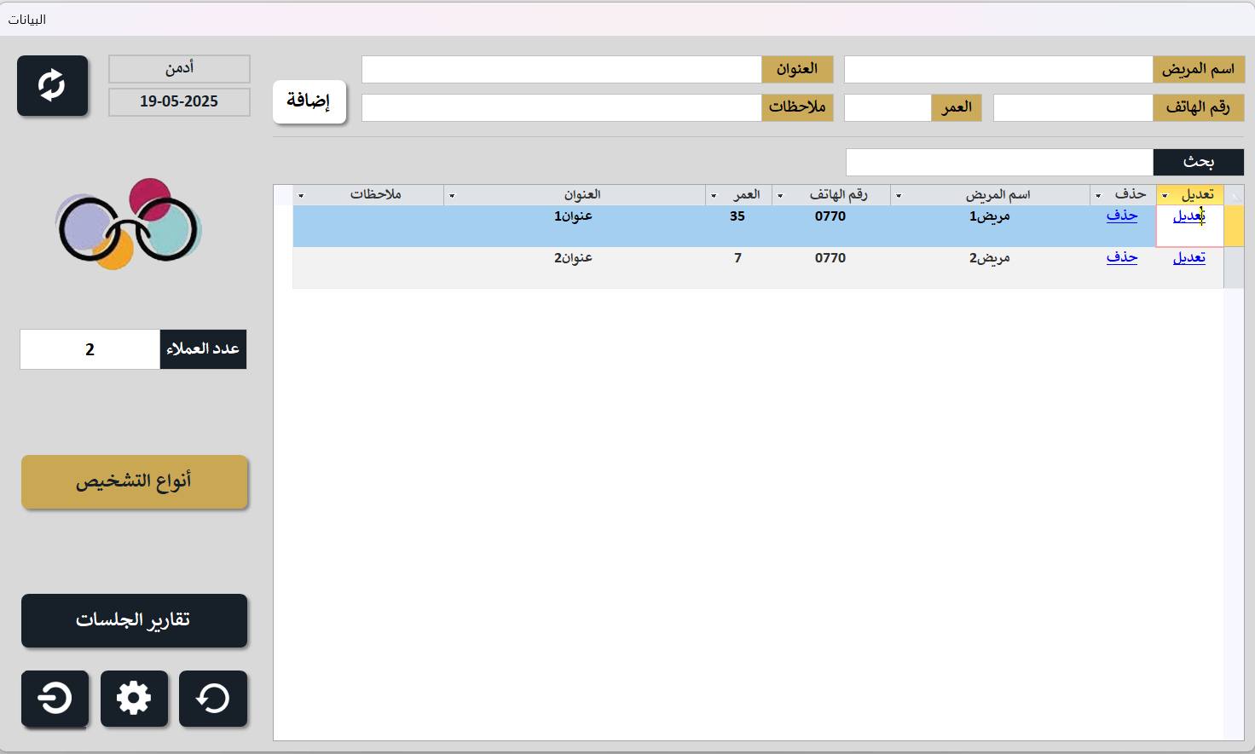The image size is (1255, 754).
Task: Click حذف link for مريض1
Action: (1121, 216)
